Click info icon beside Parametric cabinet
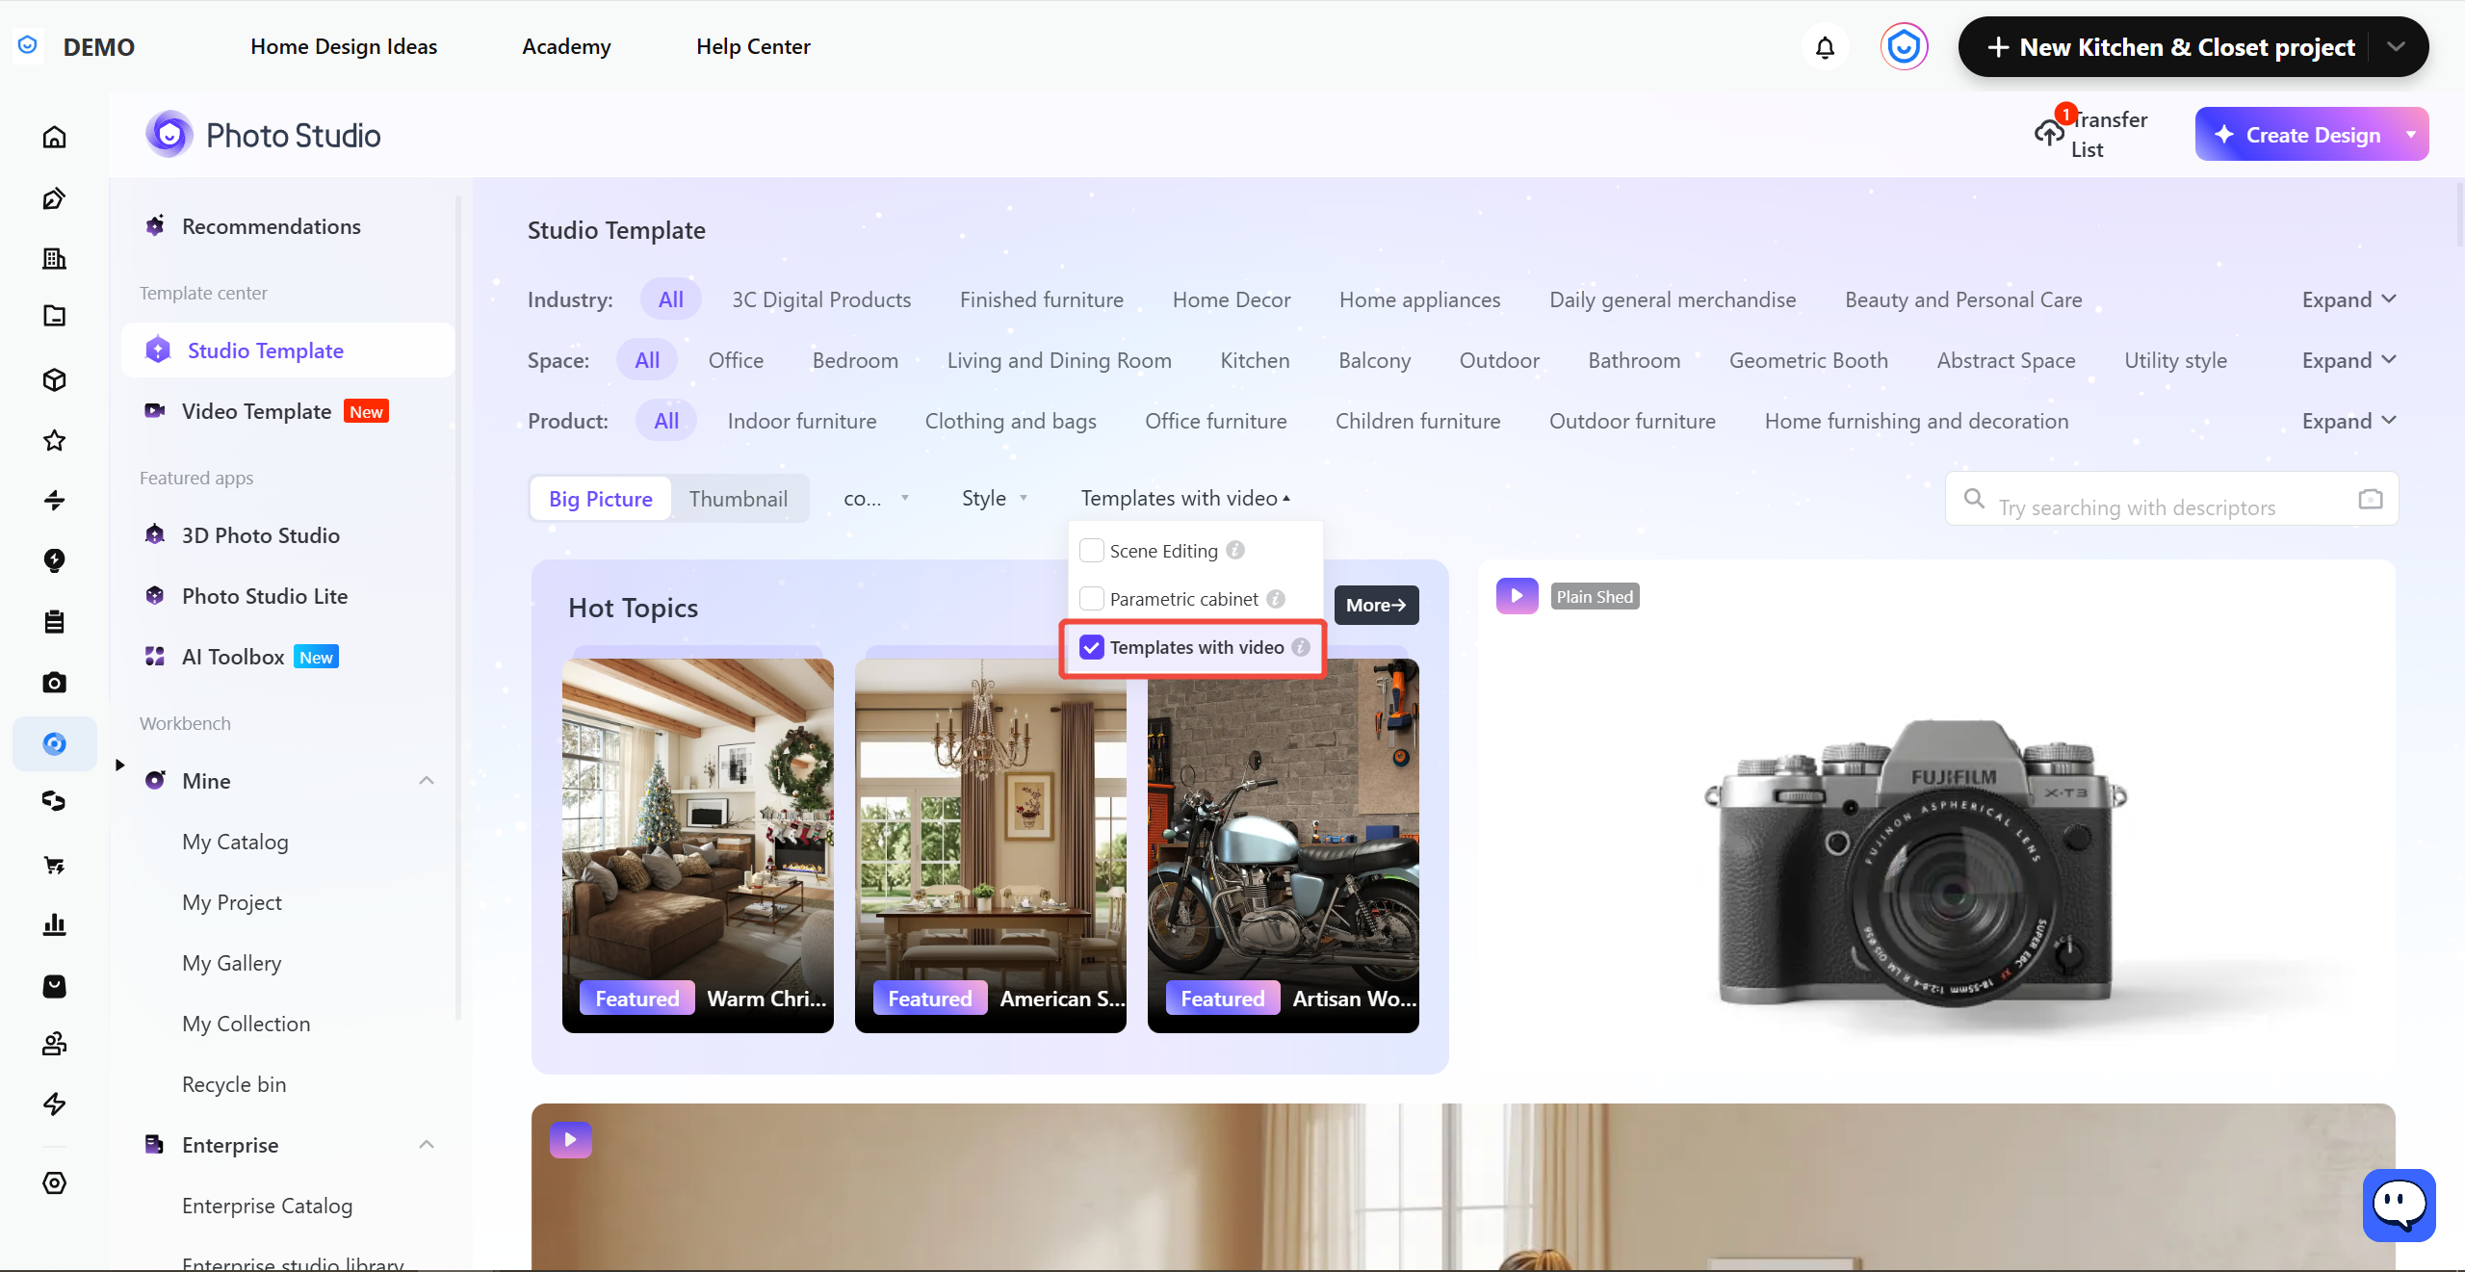 point(1276,599)
